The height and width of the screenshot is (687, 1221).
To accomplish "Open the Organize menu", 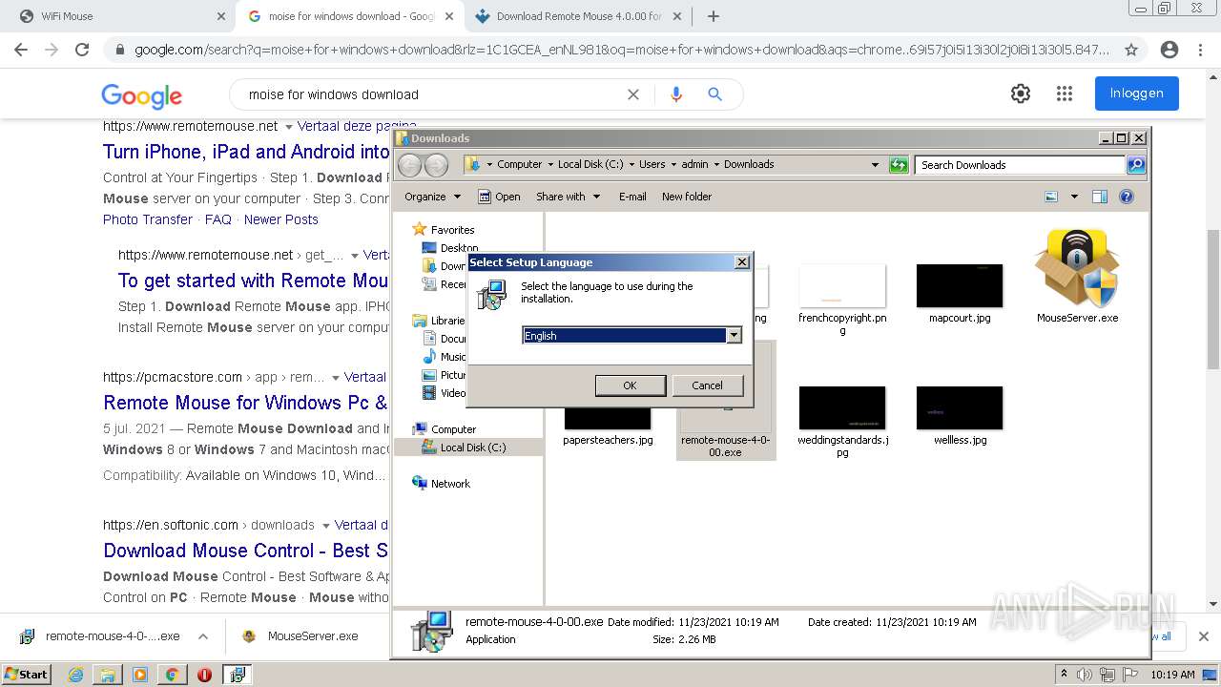I will point(432,197).
